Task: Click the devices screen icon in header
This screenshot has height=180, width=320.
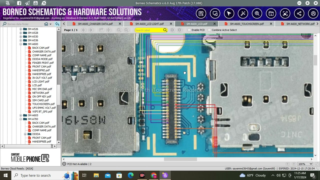Action: 215,13
